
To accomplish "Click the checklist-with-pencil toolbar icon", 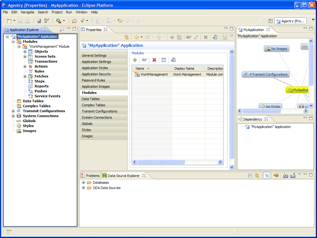I will click(x=46, y=21).
